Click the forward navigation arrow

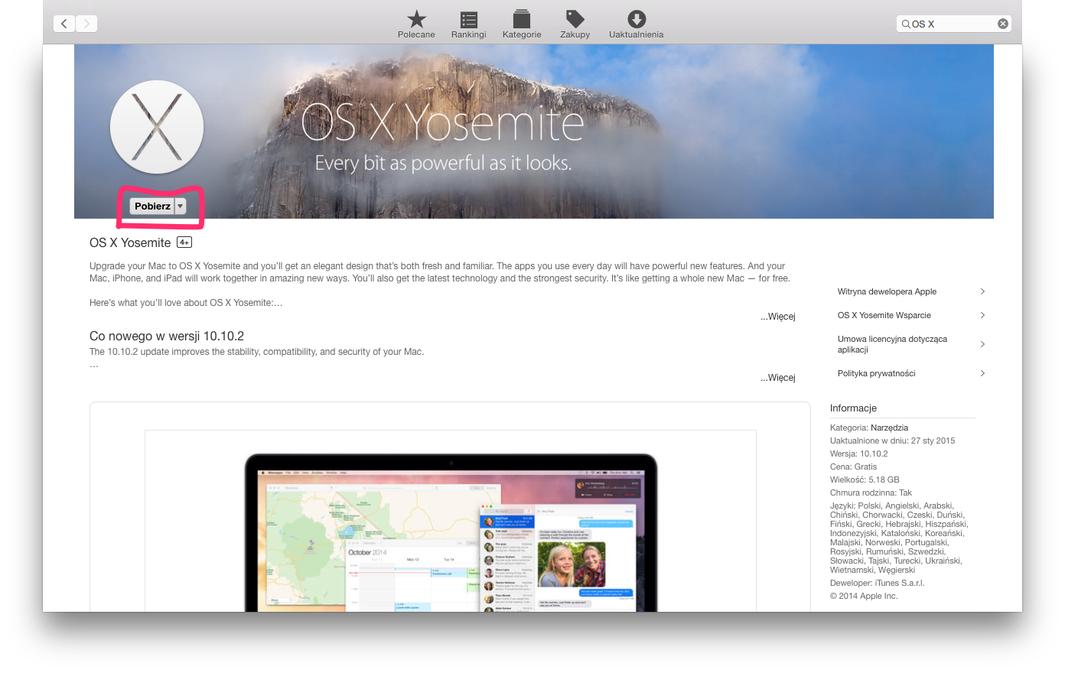coord(86,24)
